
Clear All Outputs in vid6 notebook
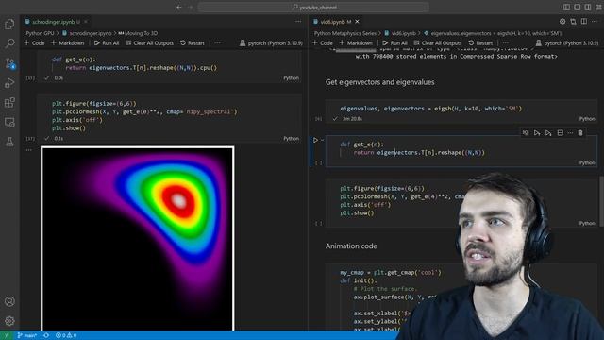438,43
